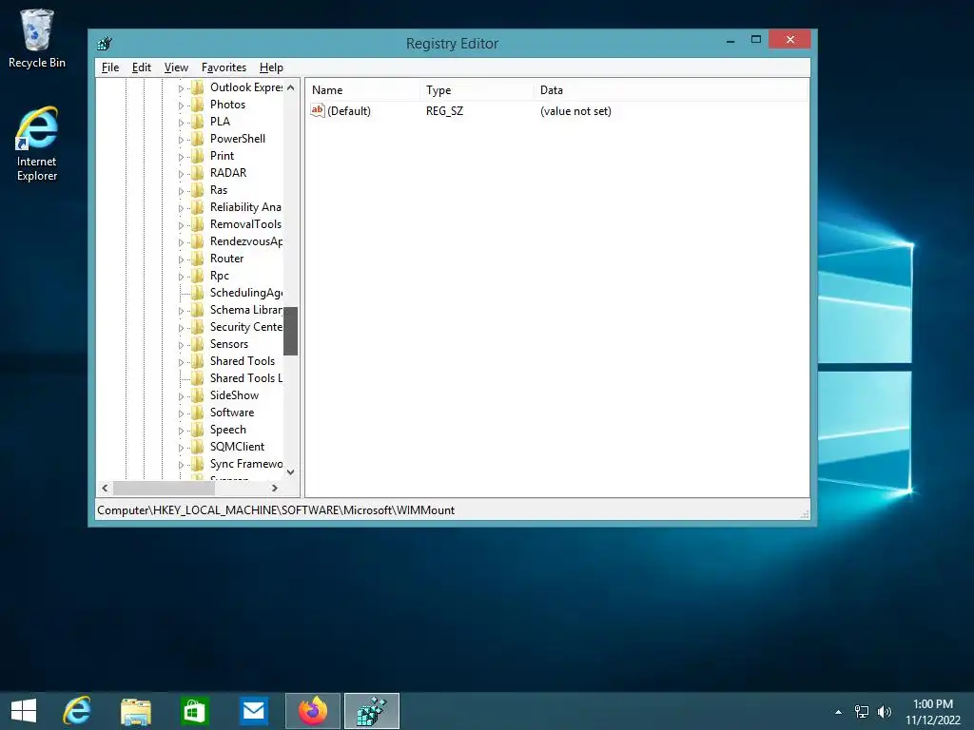
Task: Select the Ras key folder icon
Action: (198, 190)
